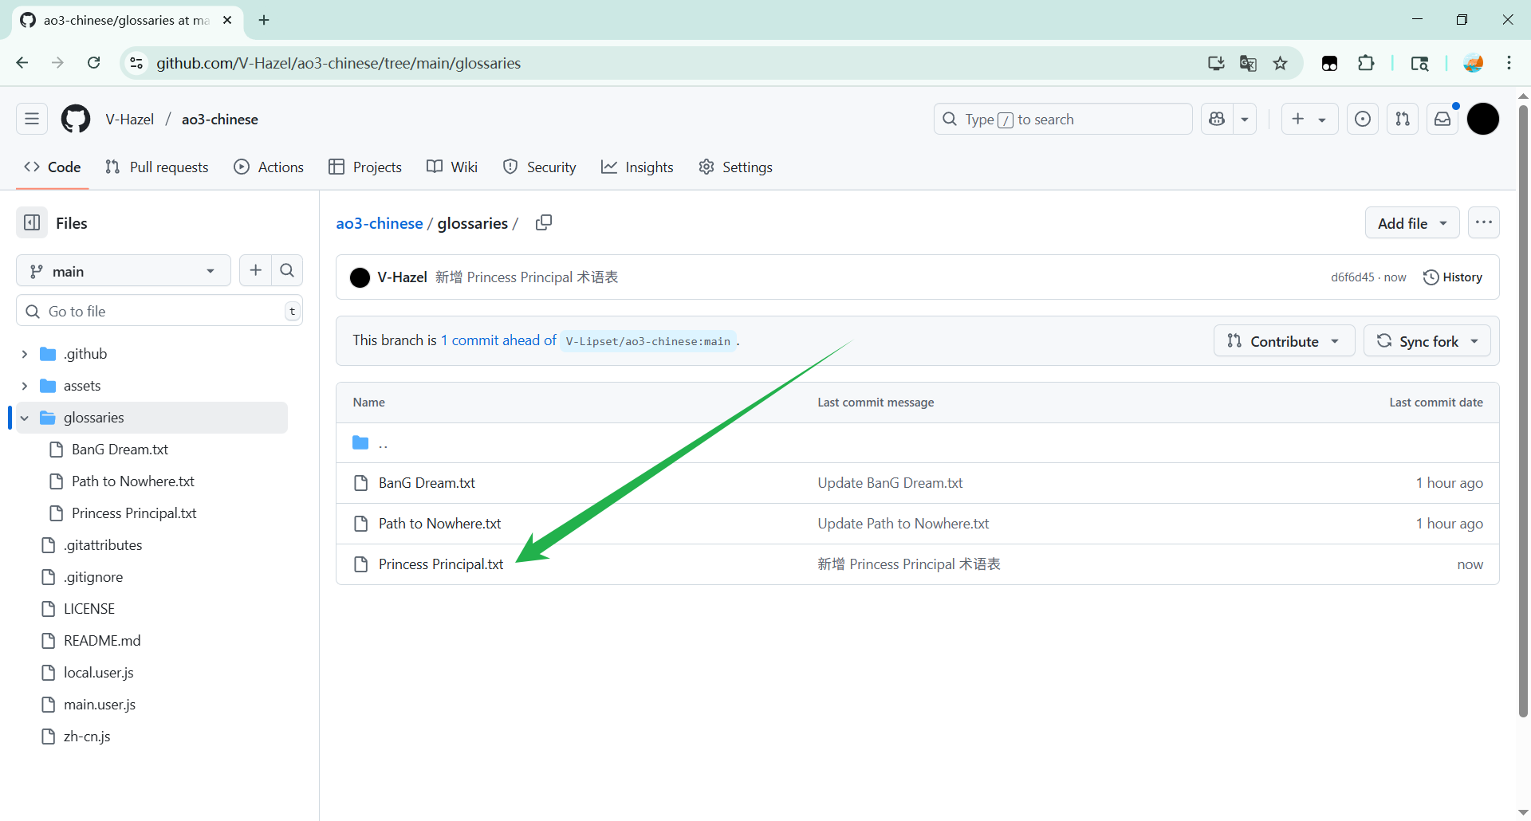
Task: Open the main branch dropdown
Action: pos(123,271)
